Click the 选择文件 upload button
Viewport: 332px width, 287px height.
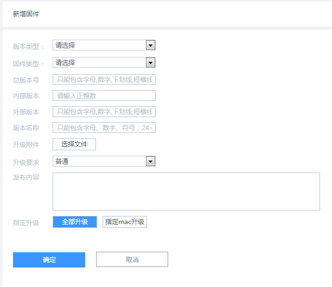coord(74,144)
